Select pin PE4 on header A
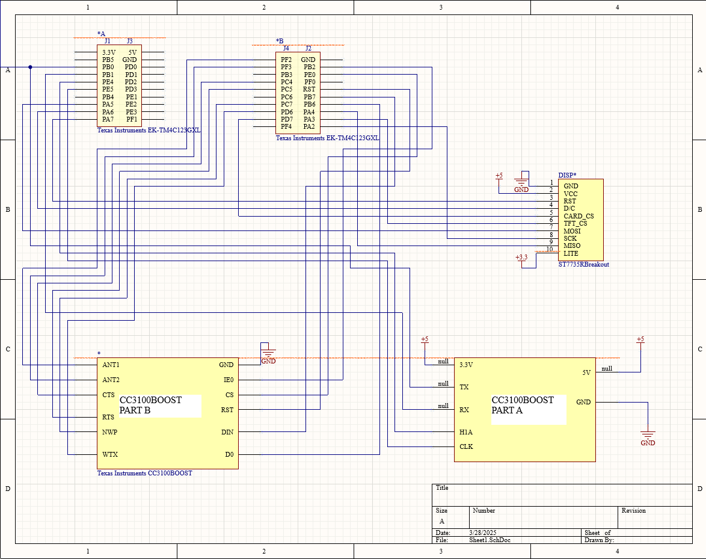 (108, 82)
